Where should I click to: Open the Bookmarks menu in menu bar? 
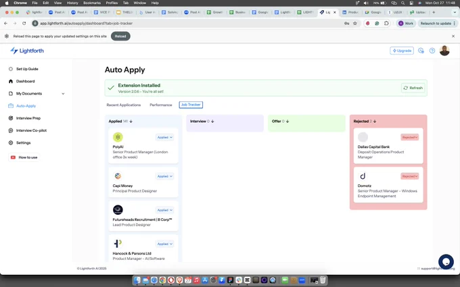point(92,3)
